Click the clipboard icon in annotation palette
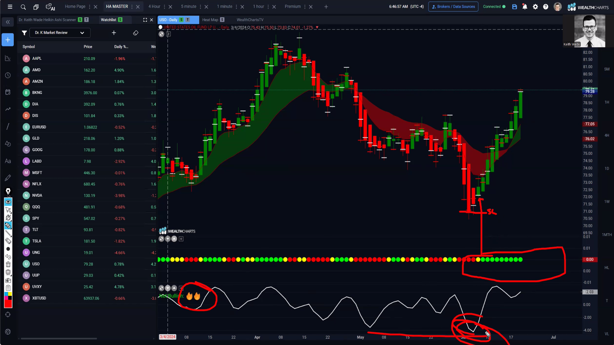614x345 pixels. [x=8, y=288]
